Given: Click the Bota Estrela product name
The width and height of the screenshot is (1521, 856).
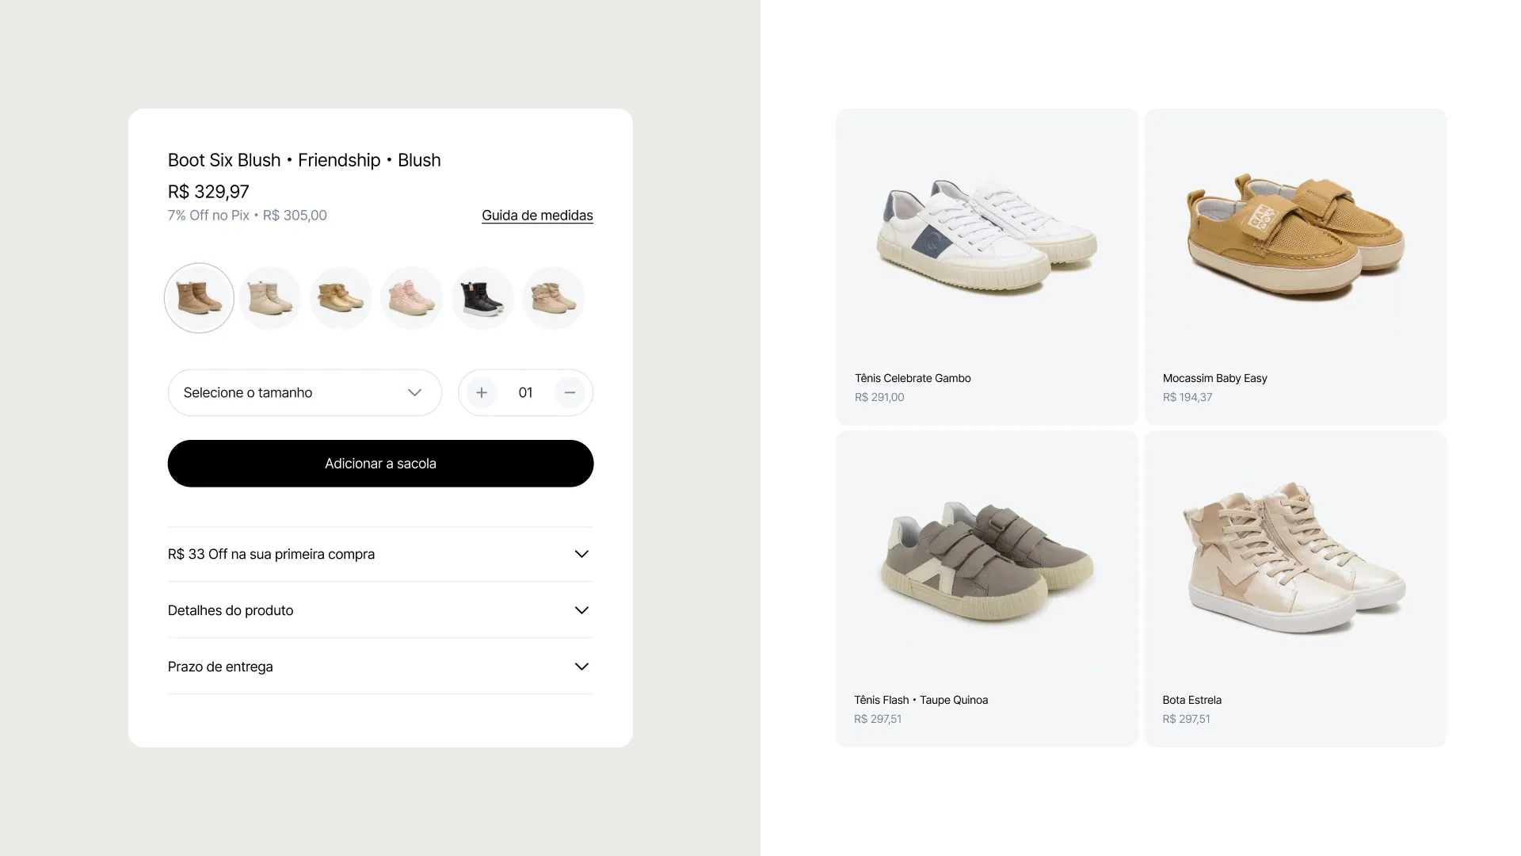Looking at the screenshot, I should point(1191,700).
